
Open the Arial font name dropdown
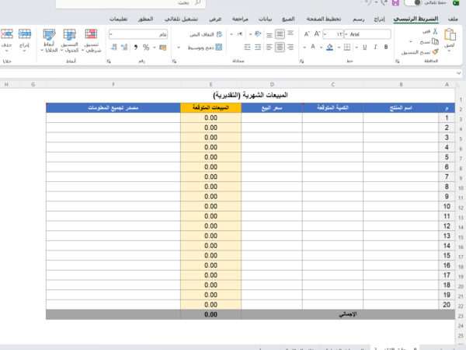[x=346, y=34]
